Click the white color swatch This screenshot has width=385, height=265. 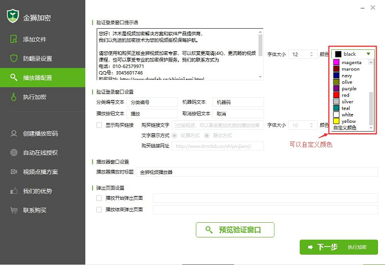click(336, 115)
